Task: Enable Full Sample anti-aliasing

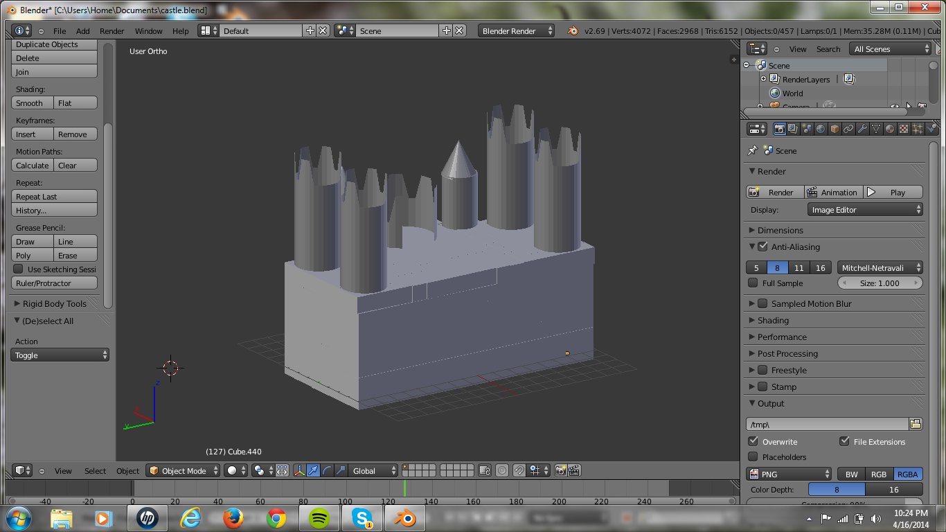Action: point(754,283)
